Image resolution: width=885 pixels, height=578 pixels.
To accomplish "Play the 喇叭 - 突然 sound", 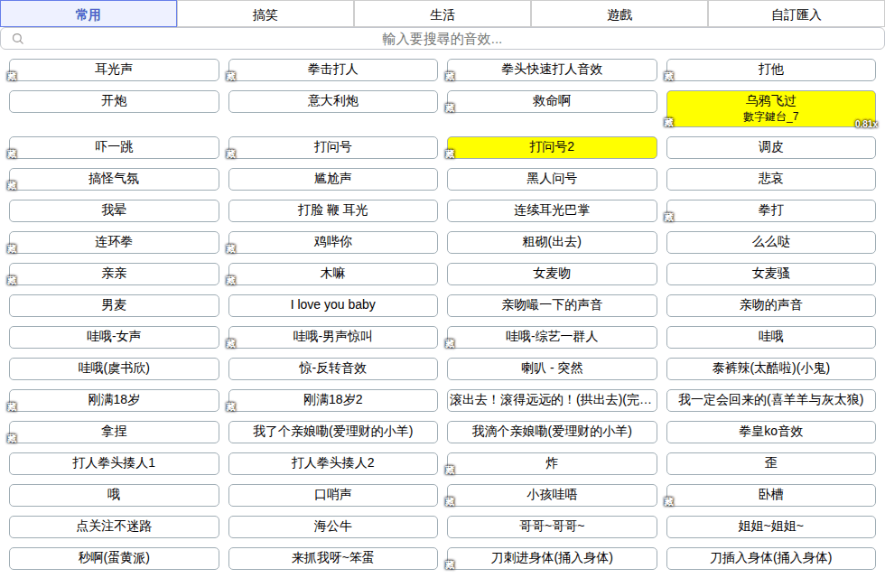I will pos(552,369).
